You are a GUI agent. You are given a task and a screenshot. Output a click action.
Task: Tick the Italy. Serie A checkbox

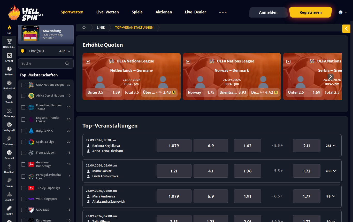(x=23, y=131)
